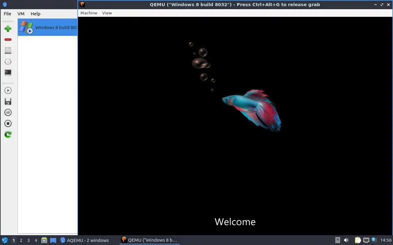Maximize the QEMU window
The image size is (393, 245).
382,5
